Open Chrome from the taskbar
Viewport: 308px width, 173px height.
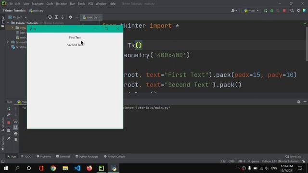53,168
